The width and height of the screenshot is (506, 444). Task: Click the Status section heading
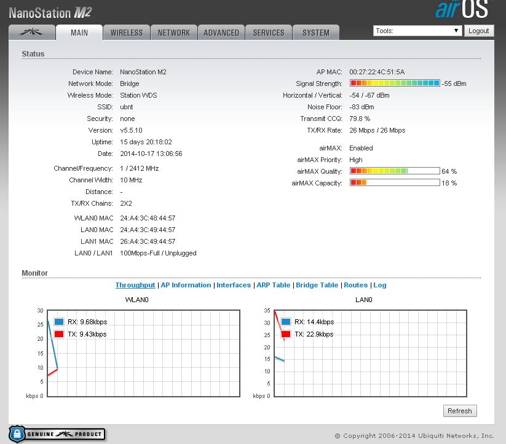(x=33, y=54)
